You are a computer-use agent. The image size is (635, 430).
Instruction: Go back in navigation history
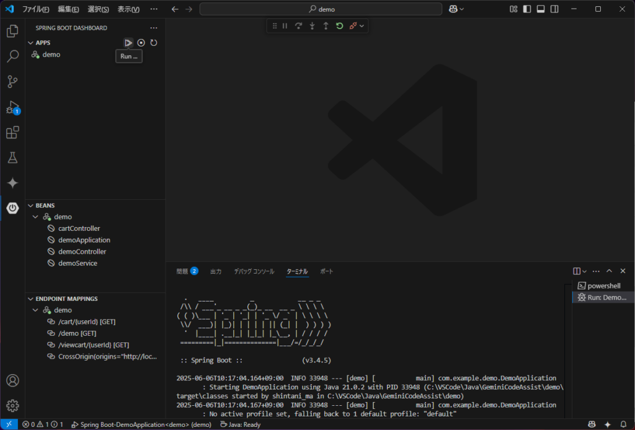point(175,9)
